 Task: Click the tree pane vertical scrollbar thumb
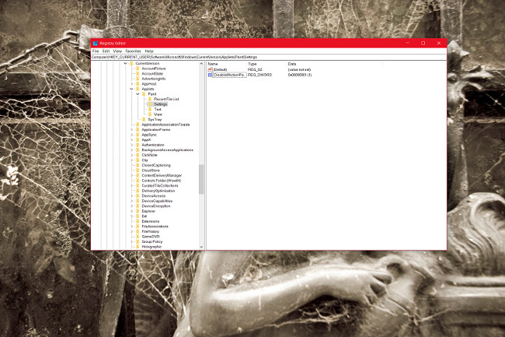201,179
